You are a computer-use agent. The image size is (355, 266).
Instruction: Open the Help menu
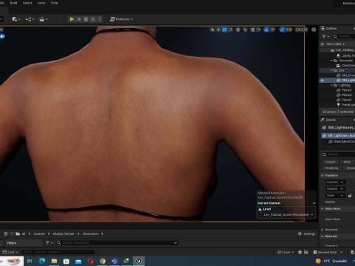54,3
